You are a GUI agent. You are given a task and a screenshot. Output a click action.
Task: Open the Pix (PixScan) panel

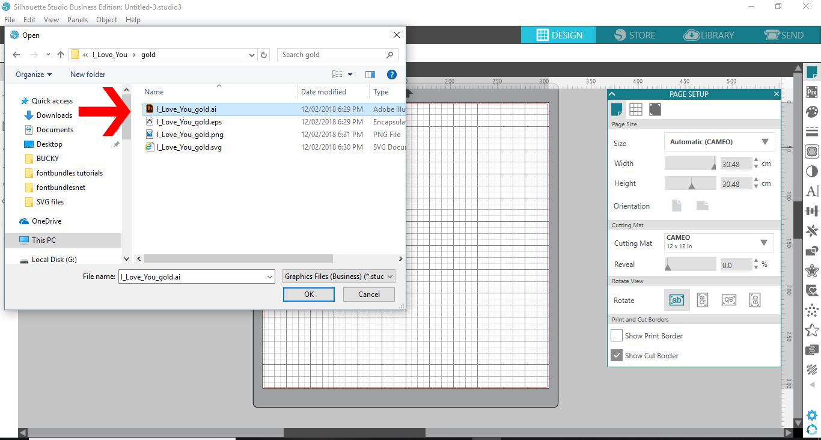812,93
